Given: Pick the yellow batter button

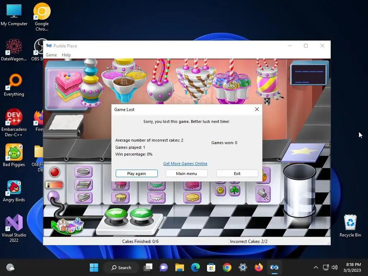Looking at the screenshot, I should tap(120, 197).
